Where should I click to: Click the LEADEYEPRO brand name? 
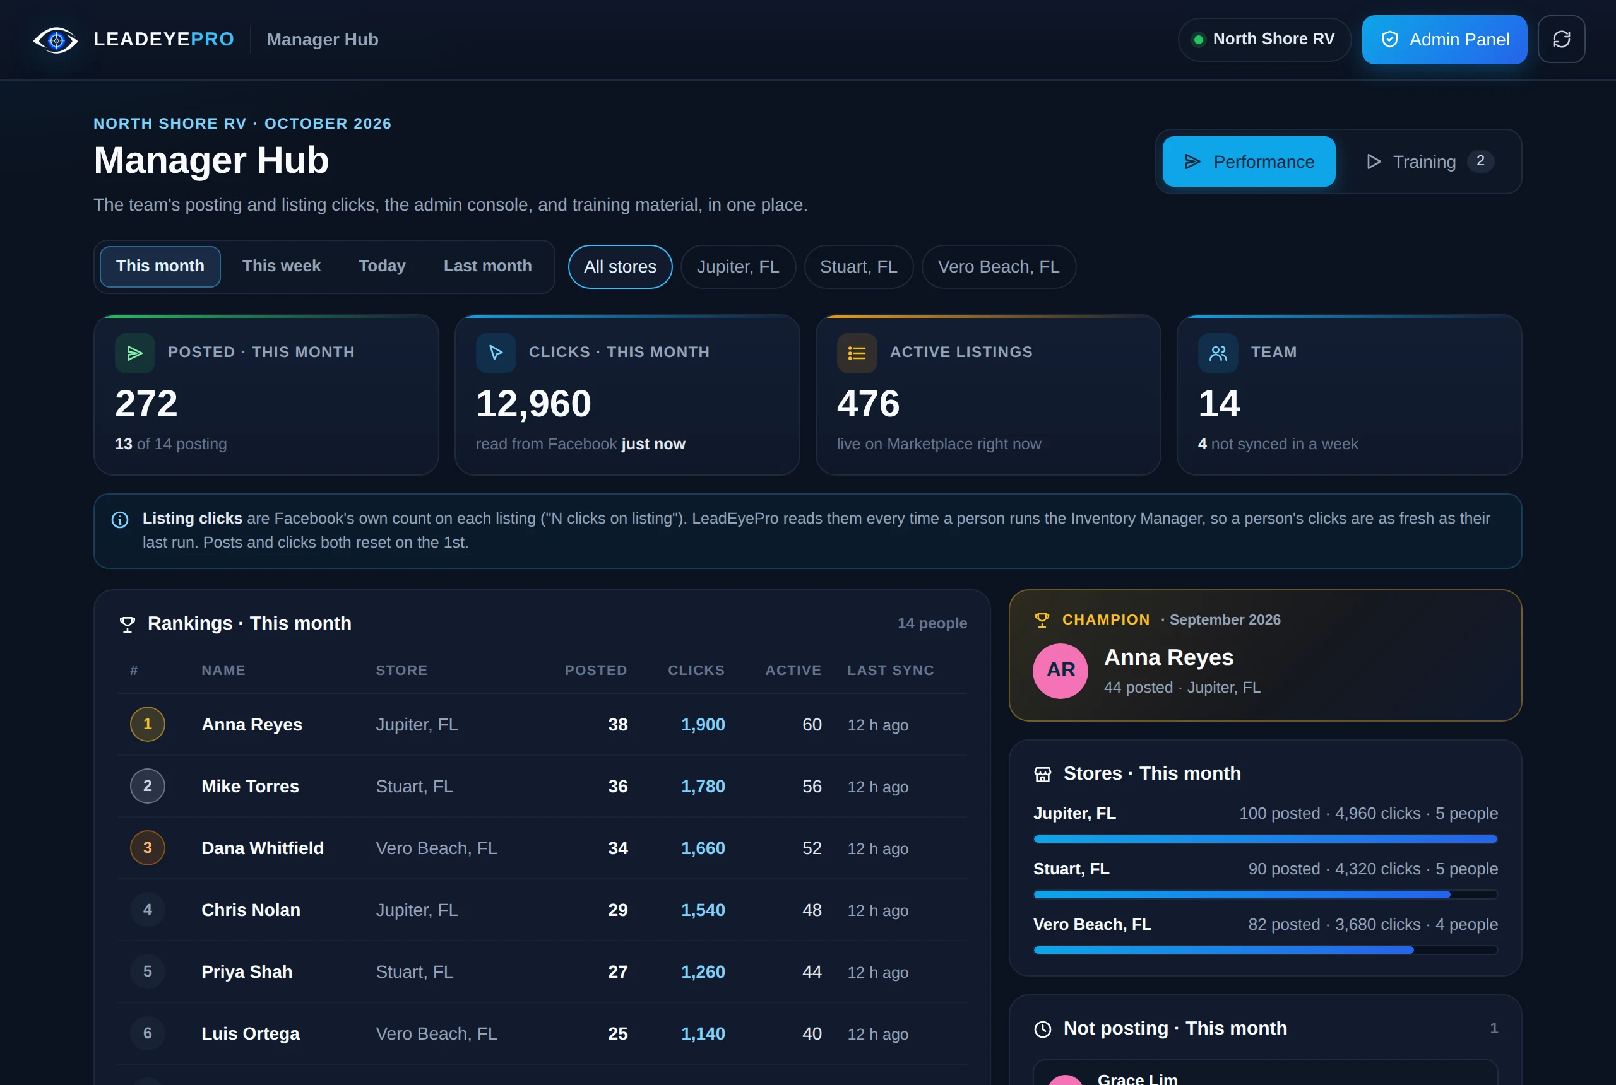click(x=164, y=40)
